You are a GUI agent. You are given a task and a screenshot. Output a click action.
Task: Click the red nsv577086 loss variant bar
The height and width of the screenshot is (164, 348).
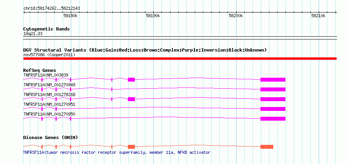(x=180, y=59)
